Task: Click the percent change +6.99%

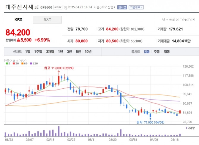Action: pos(42,40)
